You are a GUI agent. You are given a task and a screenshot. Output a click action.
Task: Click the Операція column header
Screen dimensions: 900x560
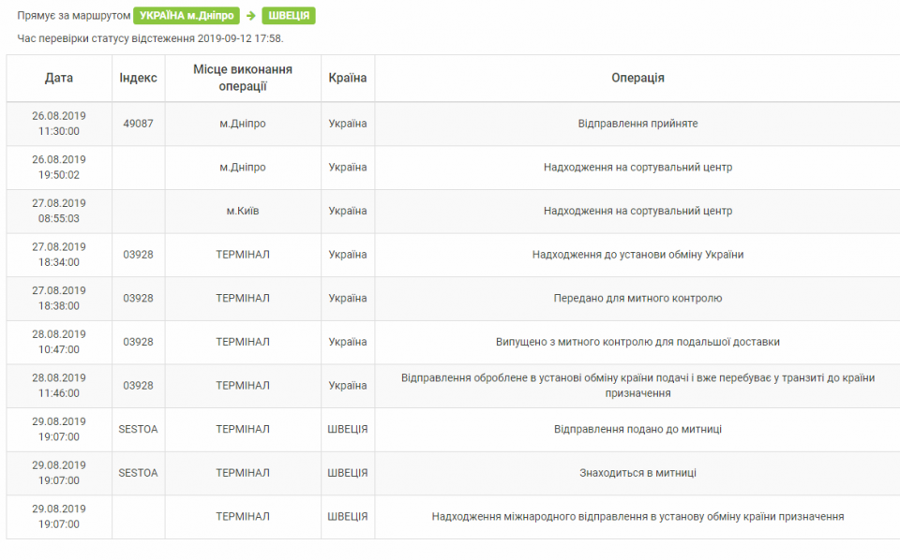[x=637, y=78]
